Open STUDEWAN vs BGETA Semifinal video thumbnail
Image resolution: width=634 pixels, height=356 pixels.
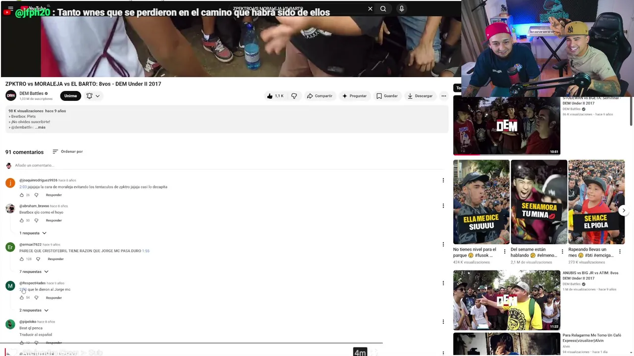pos(507,126)
